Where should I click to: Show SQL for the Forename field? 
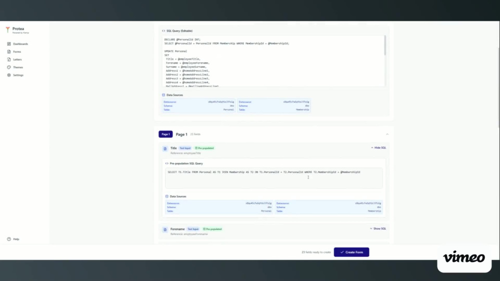tap(378, 229)
